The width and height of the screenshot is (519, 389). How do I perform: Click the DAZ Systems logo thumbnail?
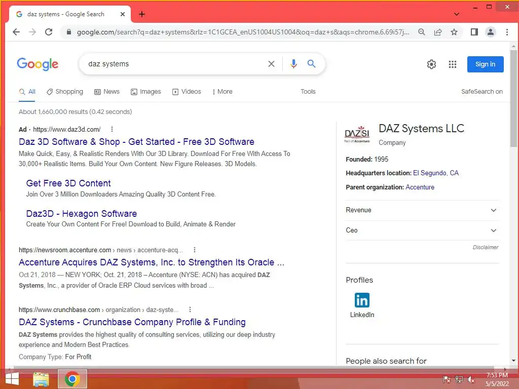click(x=357, y=134)
